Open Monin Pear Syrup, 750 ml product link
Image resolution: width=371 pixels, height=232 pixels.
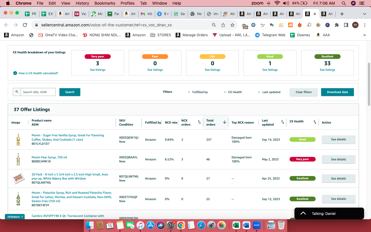(49, 157)
